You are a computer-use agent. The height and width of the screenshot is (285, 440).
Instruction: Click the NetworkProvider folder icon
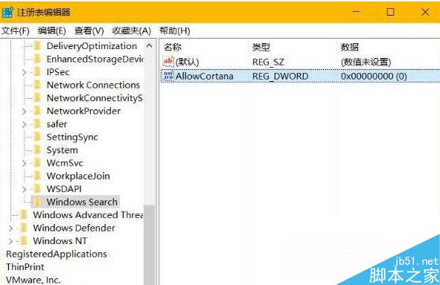click(37, 111)
